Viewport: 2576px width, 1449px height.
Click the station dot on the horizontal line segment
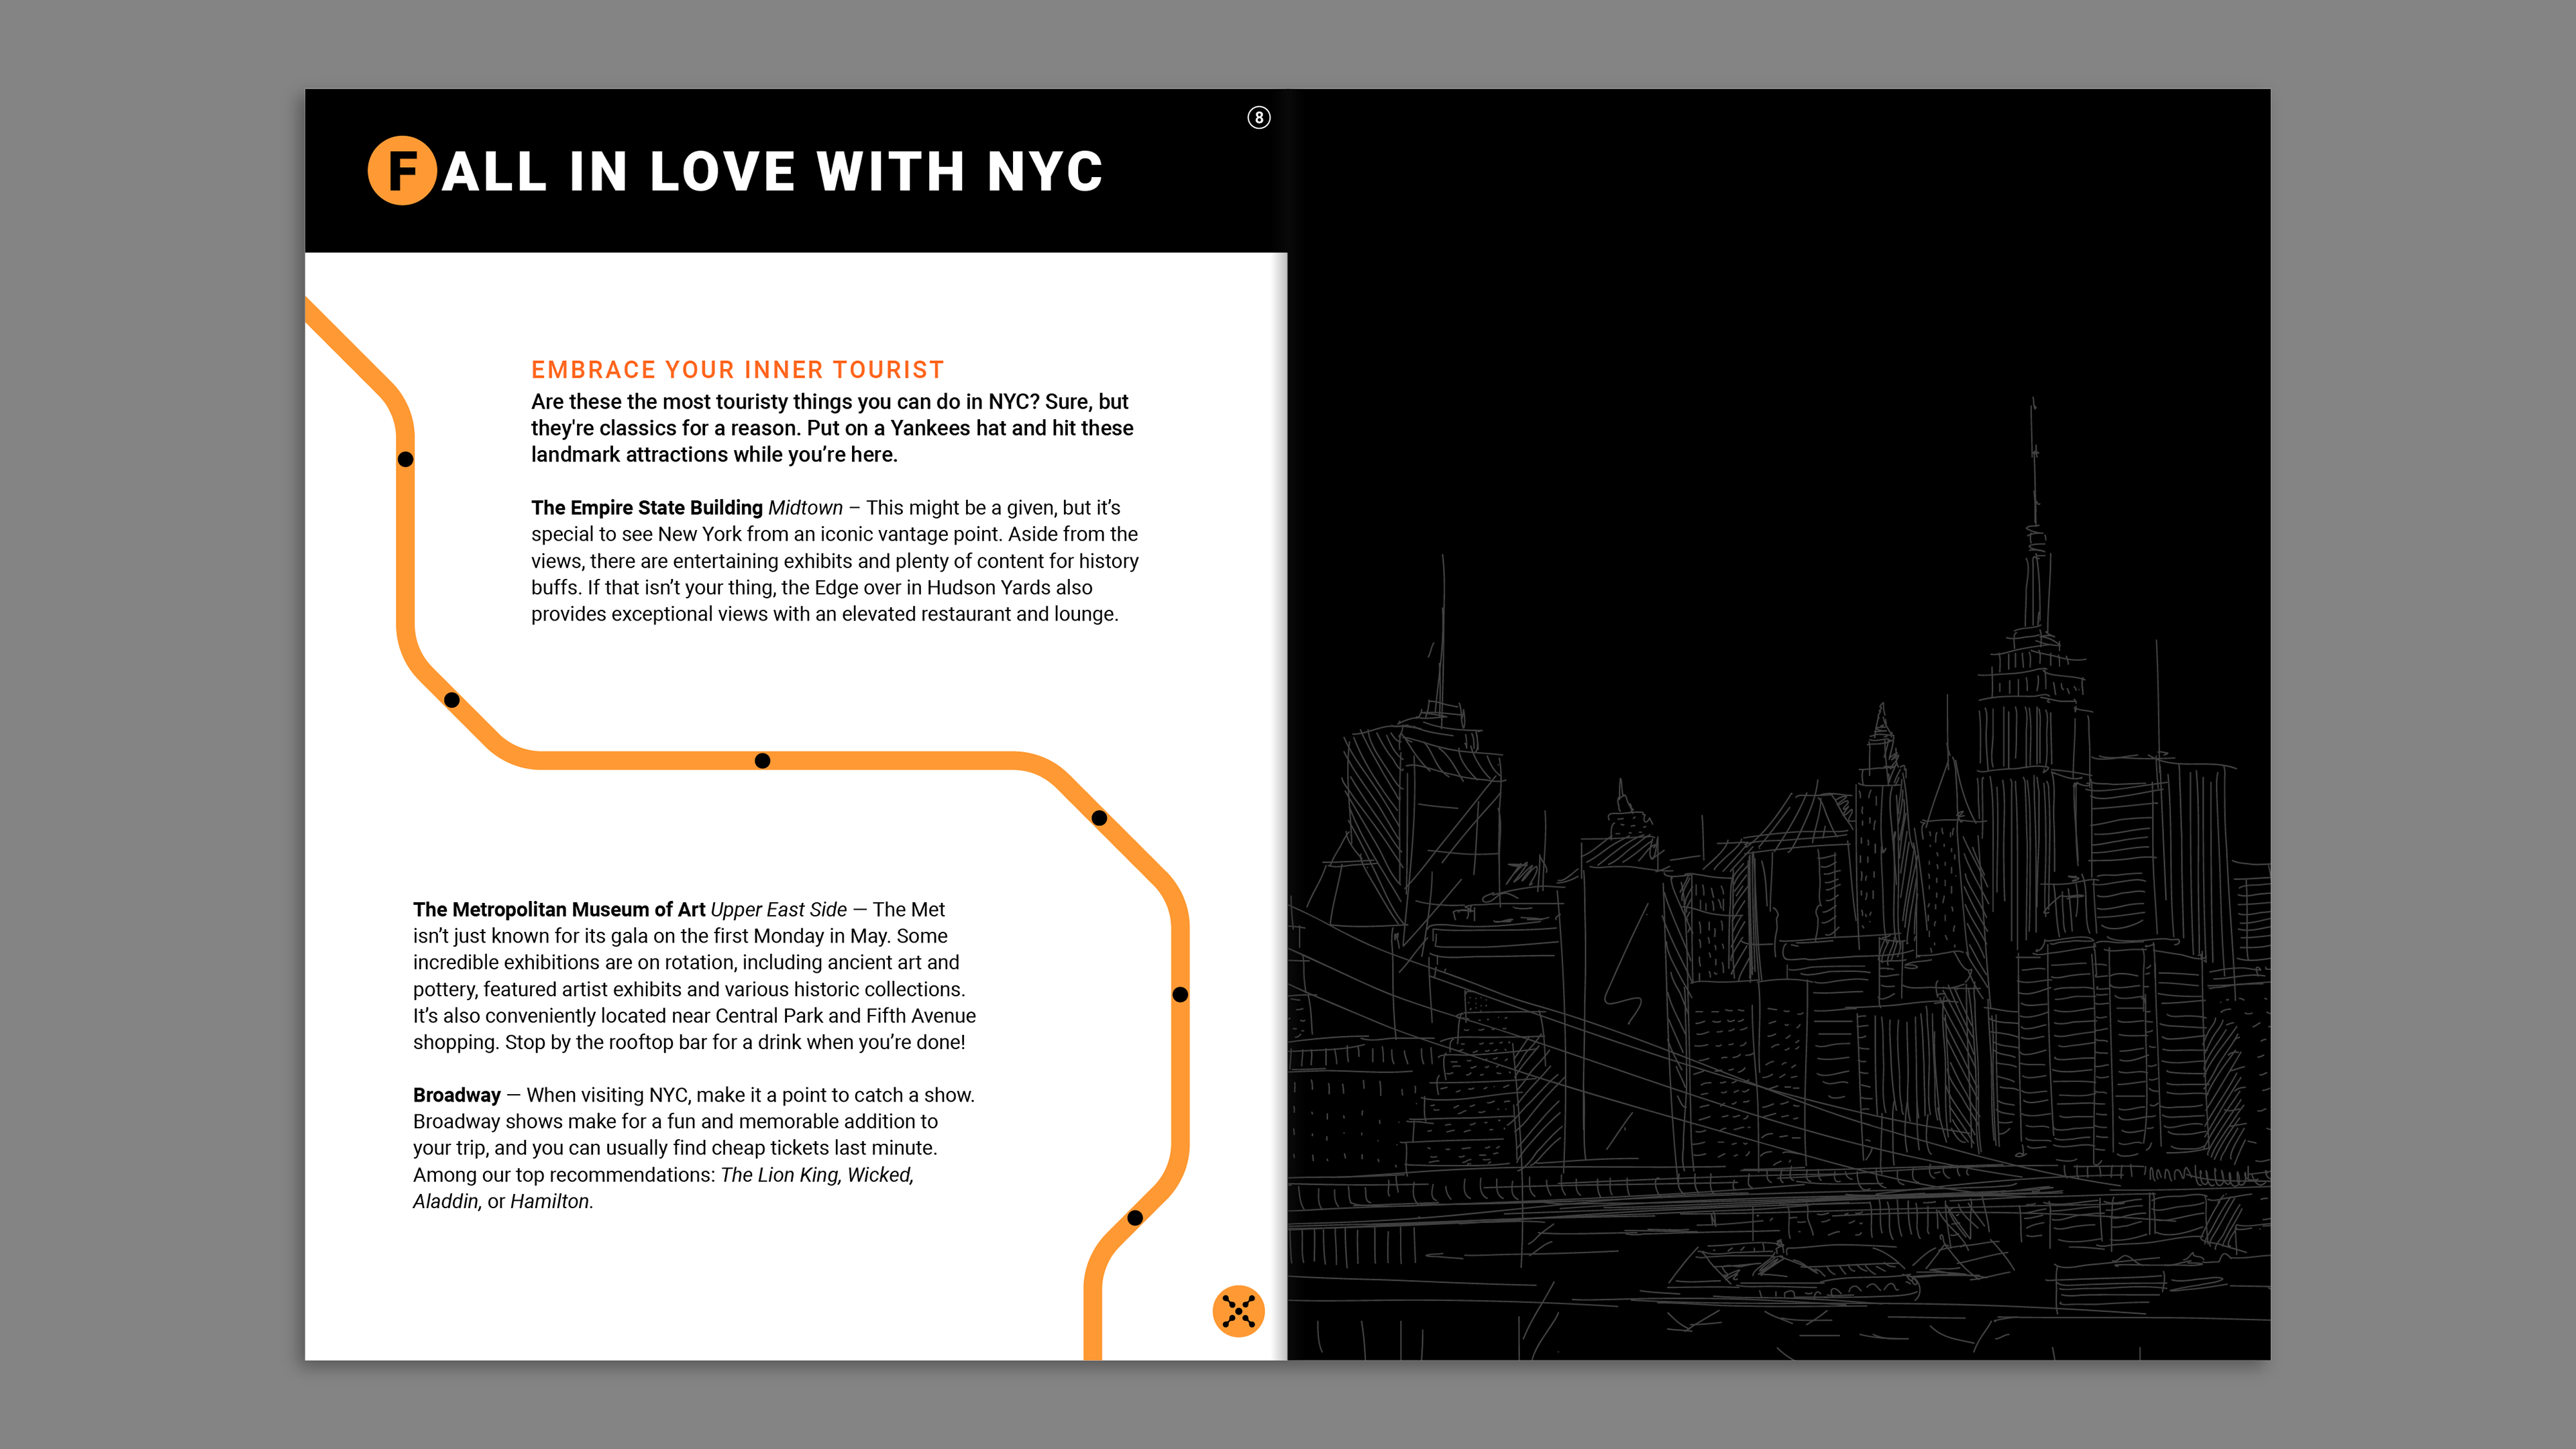pos(762,761)
